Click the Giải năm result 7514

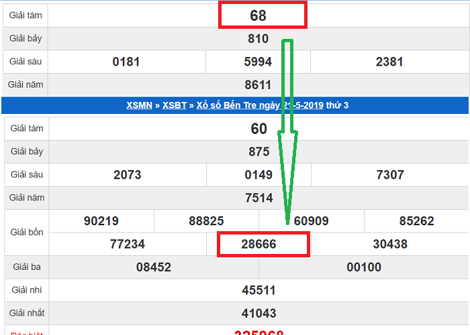coord(258,198)
